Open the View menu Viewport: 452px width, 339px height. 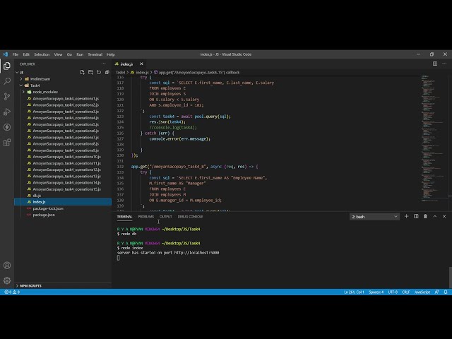tap(58, 54)
